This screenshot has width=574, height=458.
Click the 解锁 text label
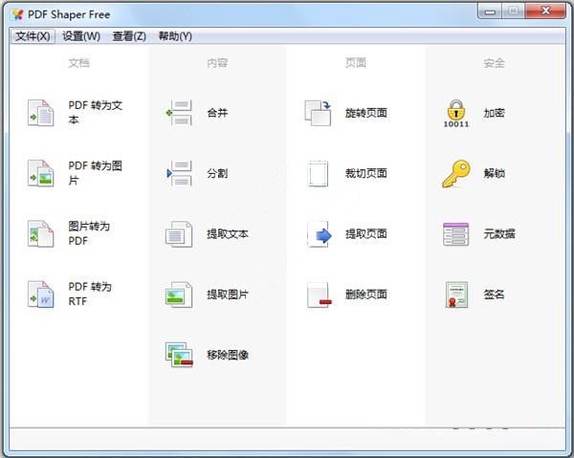(x=495, y=173)
